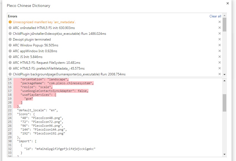Click the "icons" key line

coord(26,114)
